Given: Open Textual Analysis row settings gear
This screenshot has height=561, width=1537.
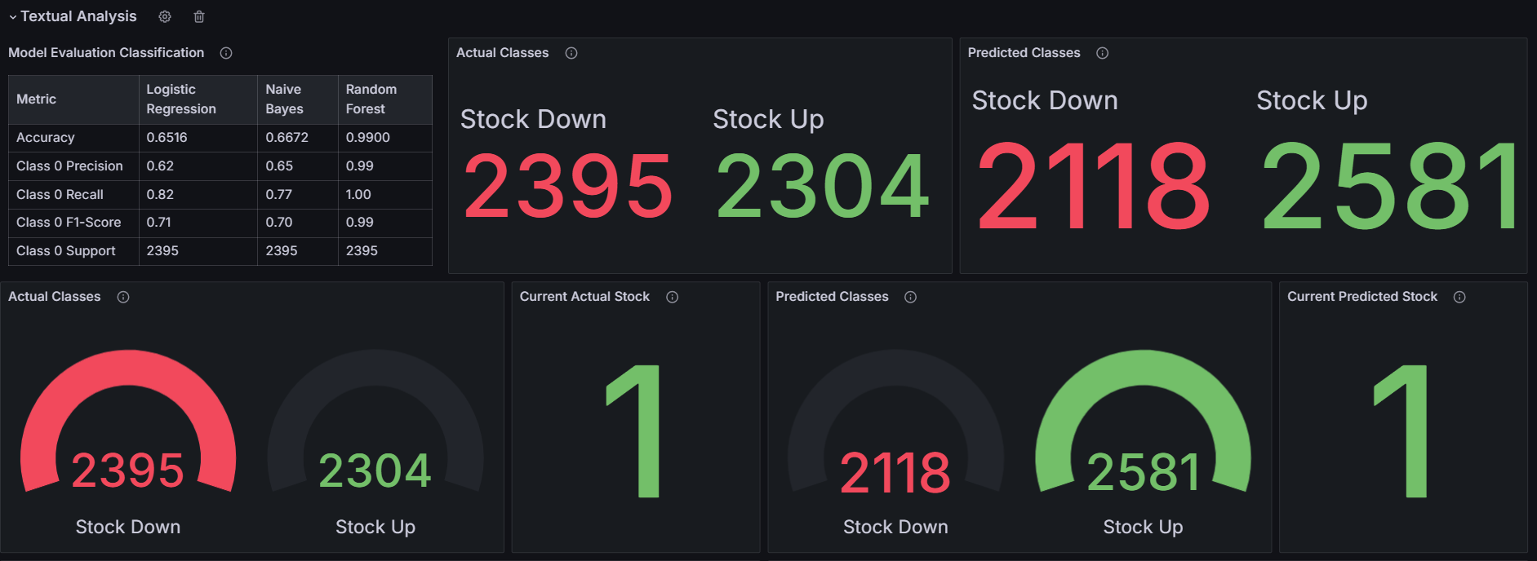Looking at the screenshot, I should (165, 16).
